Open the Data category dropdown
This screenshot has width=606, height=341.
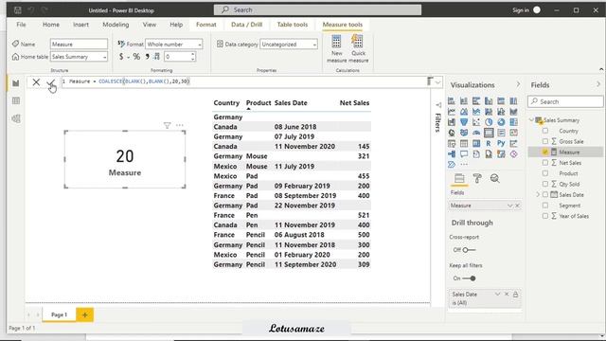[x=289, y=45]
